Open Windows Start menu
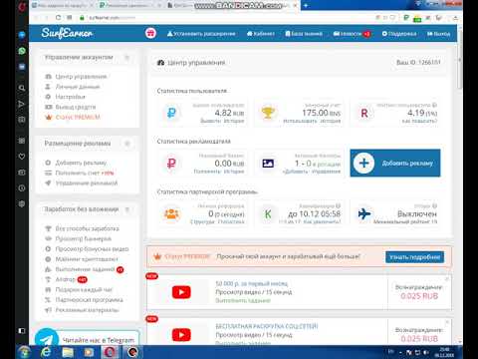The width and height of the screenshot is (478, 359). tap(24, 352)
